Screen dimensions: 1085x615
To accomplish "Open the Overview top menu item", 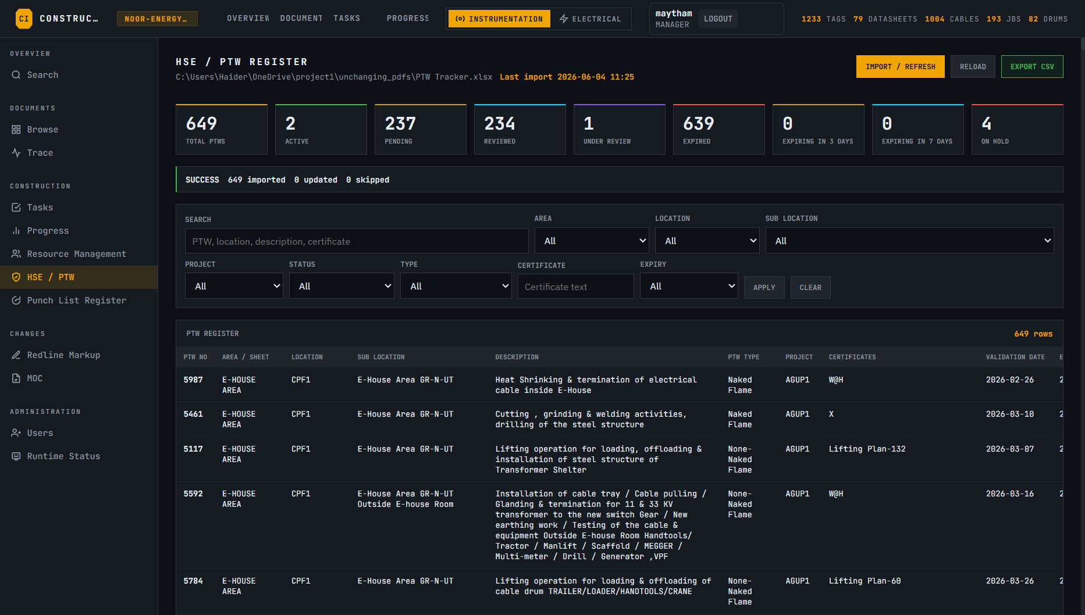I will pos(248,19).
